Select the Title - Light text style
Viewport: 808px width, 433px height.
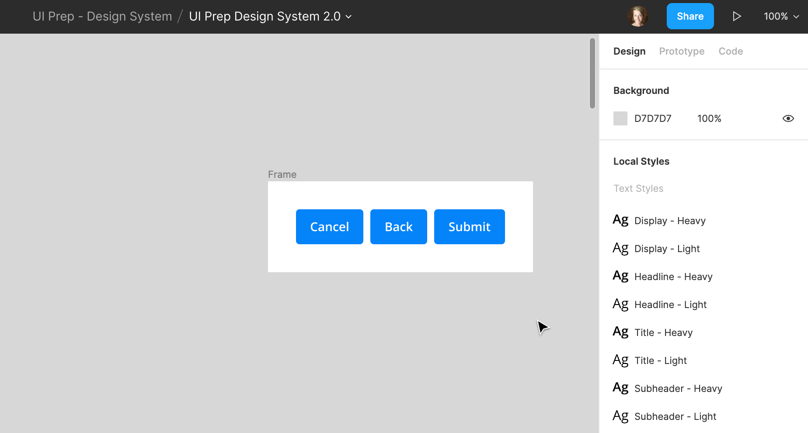coord(660,360)
